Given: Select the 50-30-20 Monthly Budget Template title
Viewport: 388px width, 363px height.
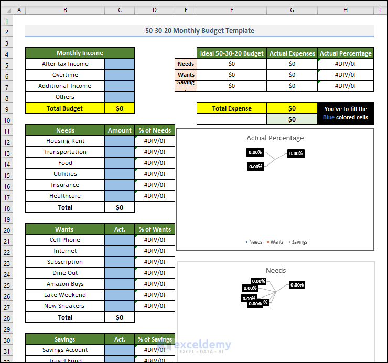Looking at the screenshot, I should tap(199, 31).
